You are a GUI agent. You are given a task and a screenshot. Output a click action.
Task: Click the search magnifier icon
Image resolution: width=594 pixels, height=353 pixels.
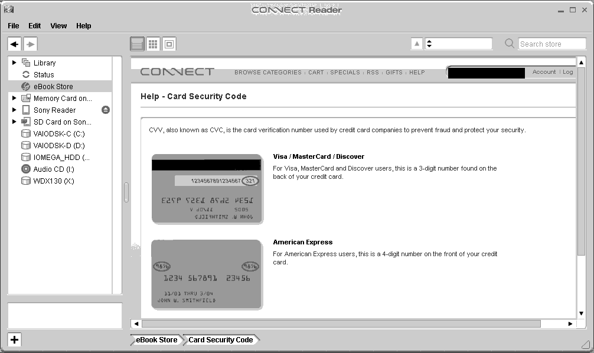(510, 44)
